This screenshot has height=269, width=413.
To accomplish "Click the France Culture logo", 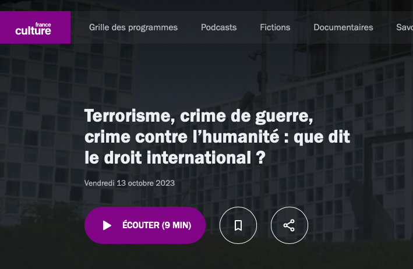I will (35, 27).
